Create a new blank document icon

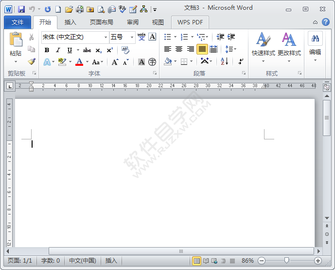pyautogui.click(x=58, y=9)
